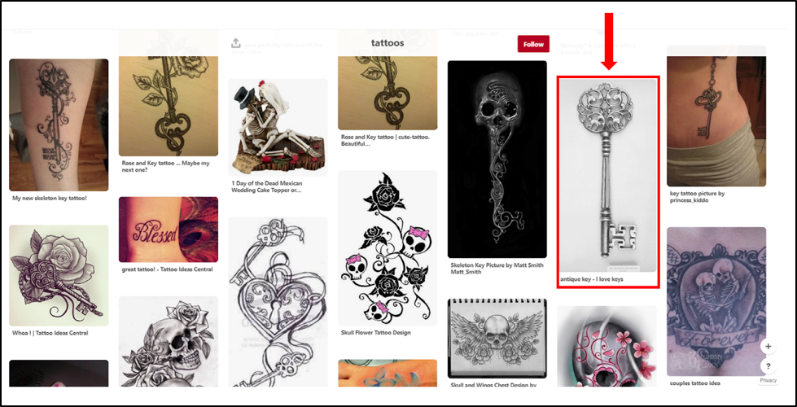Image resolution: width=797 pixels, height=407 pixels.
Task: Open the skull and wings chest sketch
Action: point(497,339)
